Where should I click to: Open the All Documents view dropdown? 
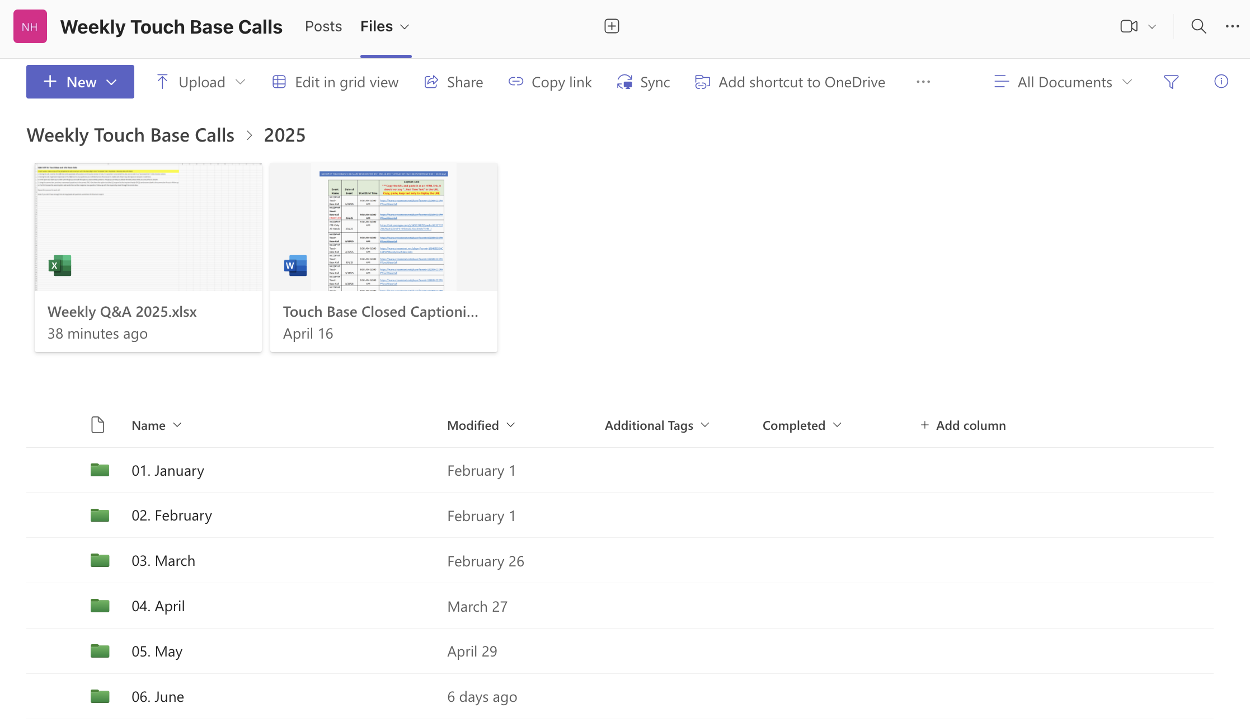pyautogui.click(x=1063, y=82)
